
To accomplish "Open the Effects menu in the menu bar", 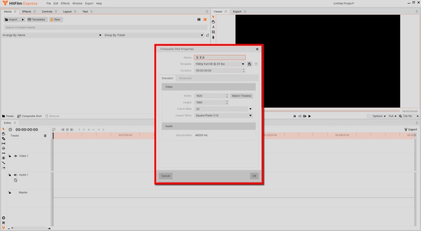I will 65,4.
